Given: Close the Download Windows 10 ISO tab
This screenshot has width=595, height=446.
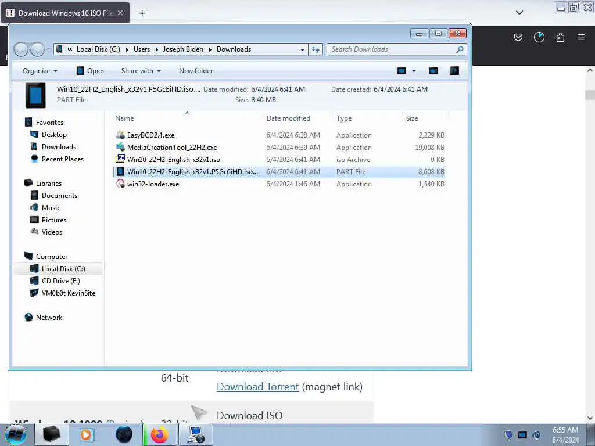Looking at the screenshot, I should click(120, 13).
